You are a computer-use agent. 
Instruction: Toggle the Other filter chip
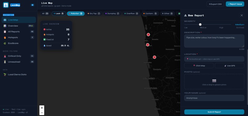167,14
